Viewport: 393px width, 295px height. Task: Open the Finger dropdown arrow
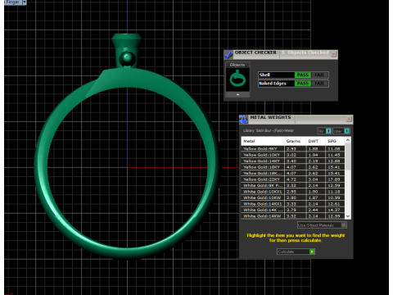point(25,2)
